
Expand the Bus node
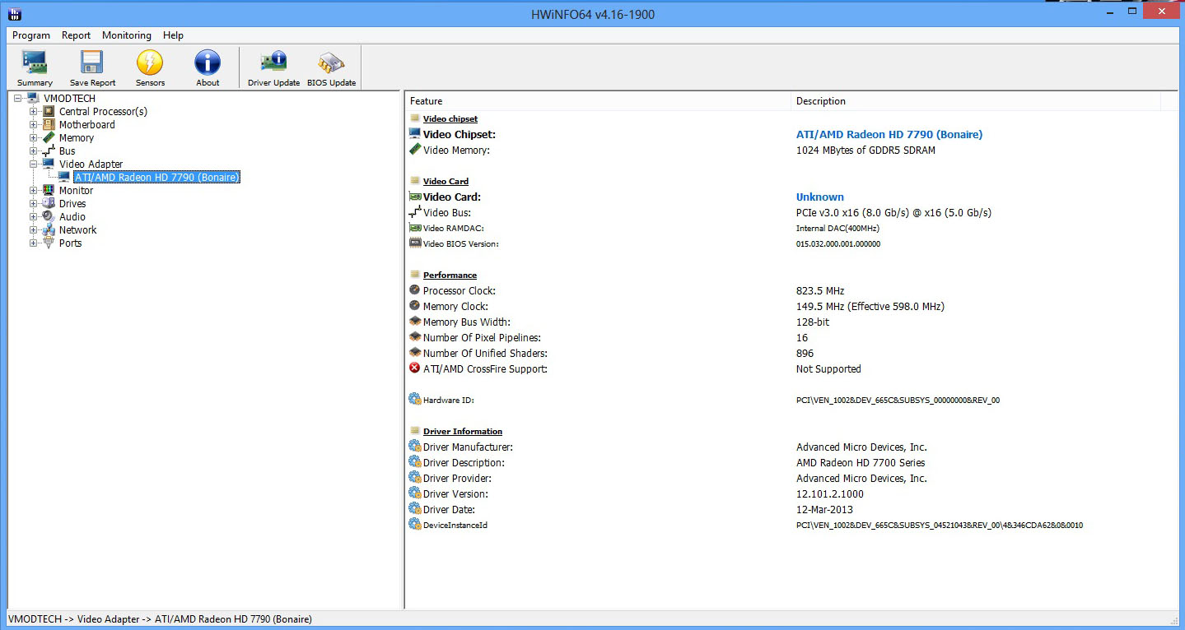coord(34,151)
